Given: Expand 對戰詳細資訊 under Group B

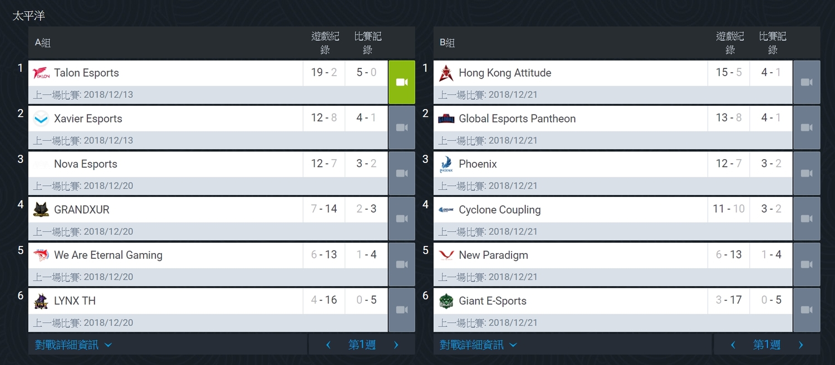Looking at the screenshot, I should (478, 345).
